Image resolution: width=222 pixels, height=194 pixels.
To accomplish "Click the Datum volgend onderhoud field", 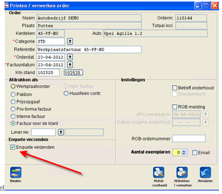I will point(186,122).
